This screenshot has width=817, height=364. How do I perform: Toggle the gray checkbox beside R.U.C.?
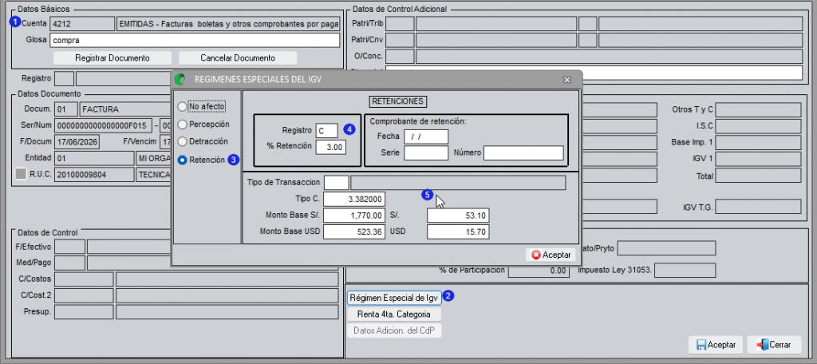coord(20,175)
